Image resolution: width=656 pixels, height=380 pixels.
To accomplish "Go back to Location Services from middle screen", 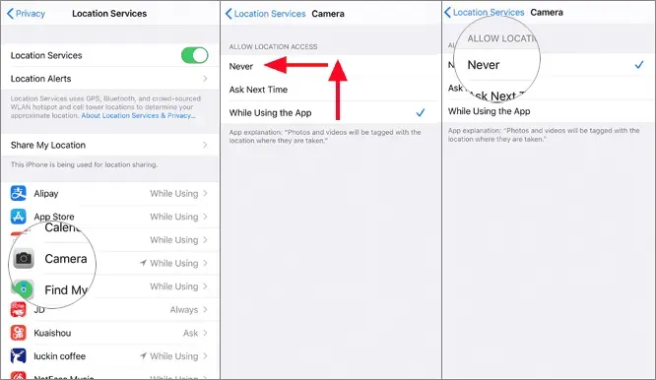I will coord(265,14).
